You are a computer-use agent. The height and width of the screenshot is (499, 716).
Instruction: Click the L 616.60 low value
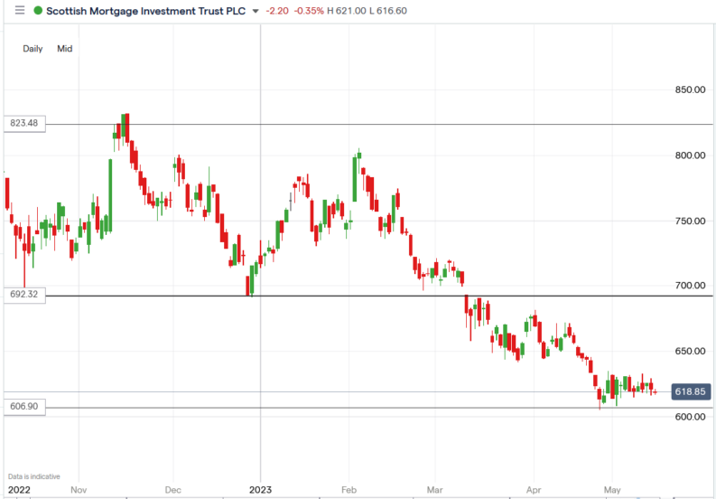[388, 11]
